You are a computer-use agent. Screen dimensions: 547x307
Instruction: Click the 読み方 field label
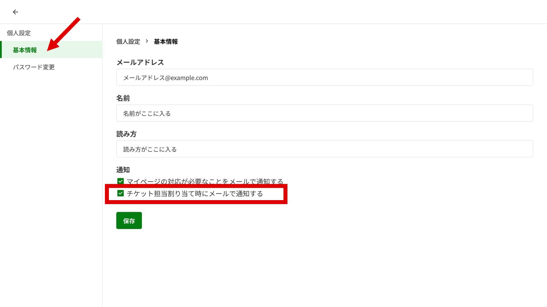click(126, 134)
